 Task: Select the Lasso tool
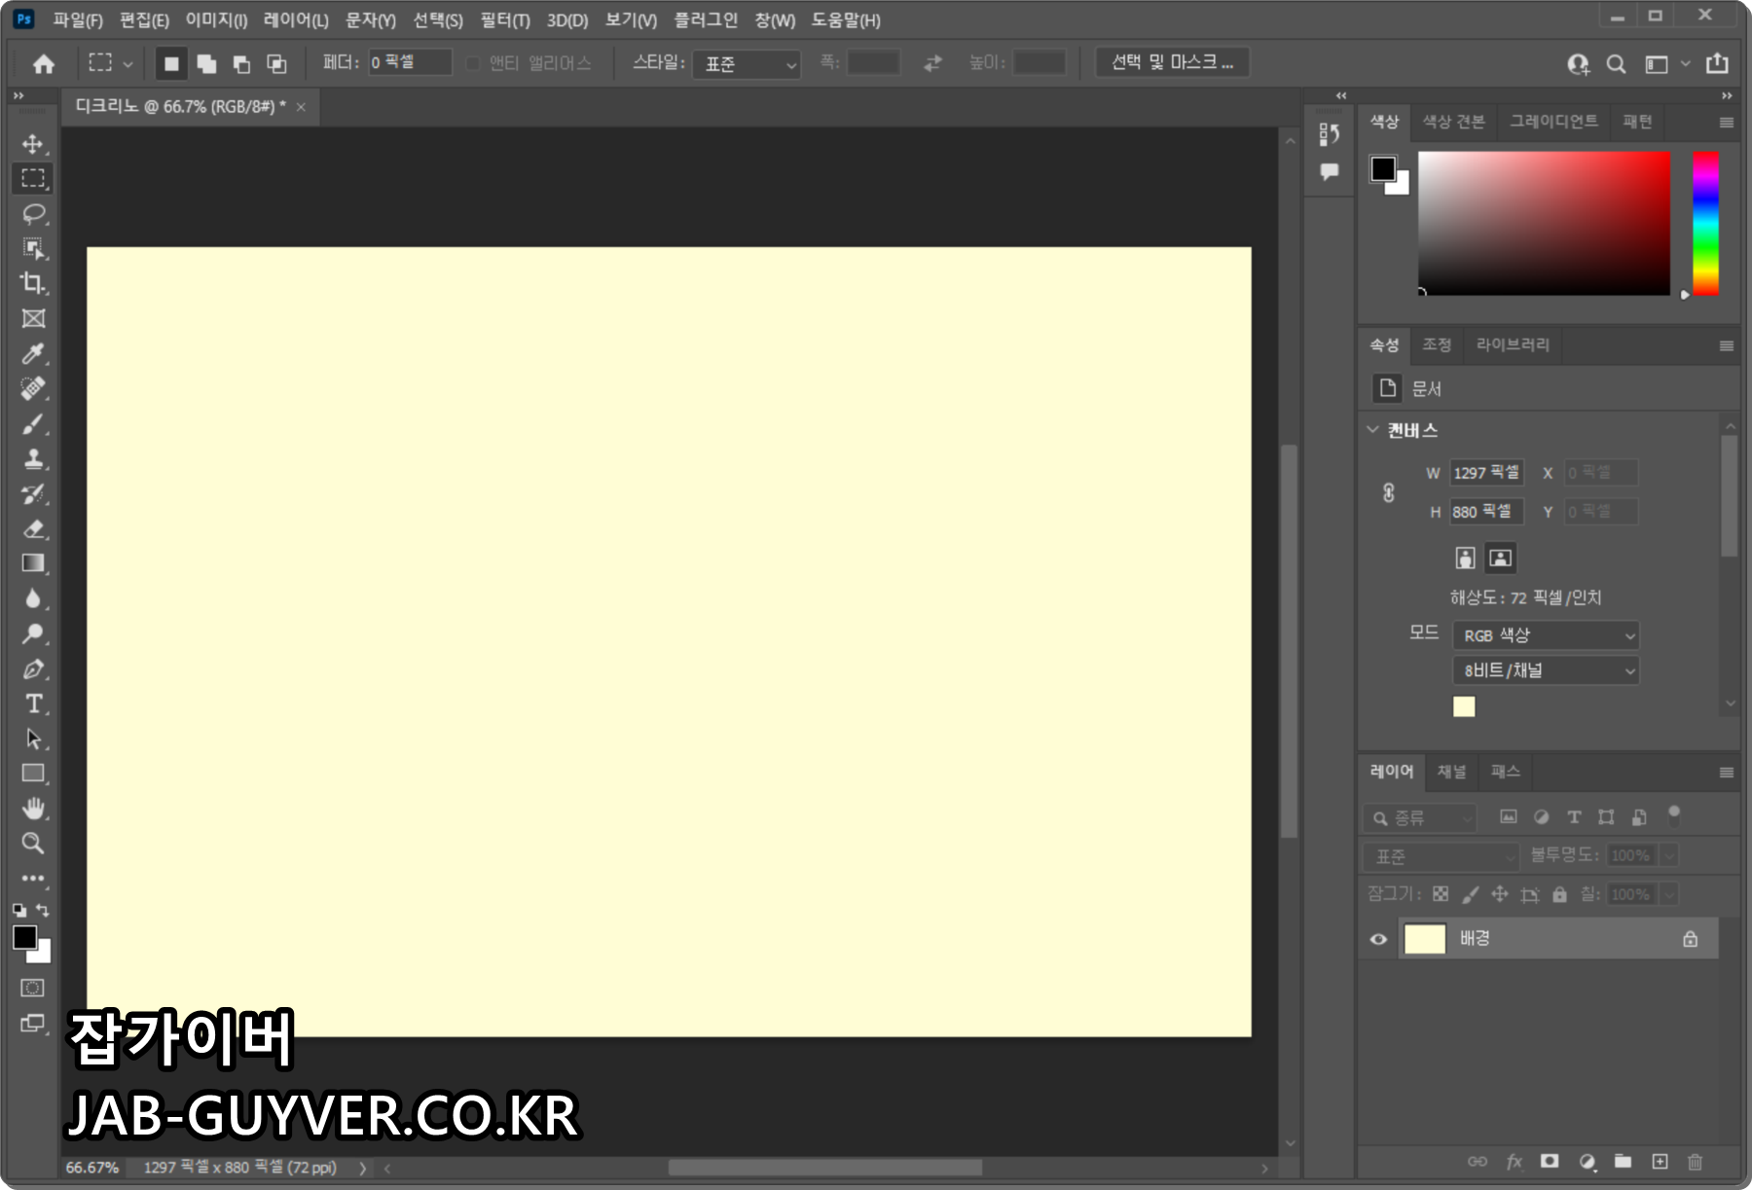[33, 214]
